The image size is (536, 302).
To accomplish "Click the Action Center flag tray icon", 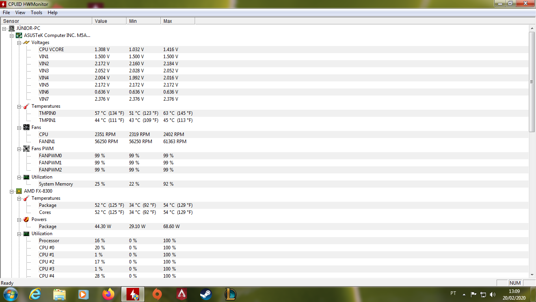I will (x=474, y=294).
